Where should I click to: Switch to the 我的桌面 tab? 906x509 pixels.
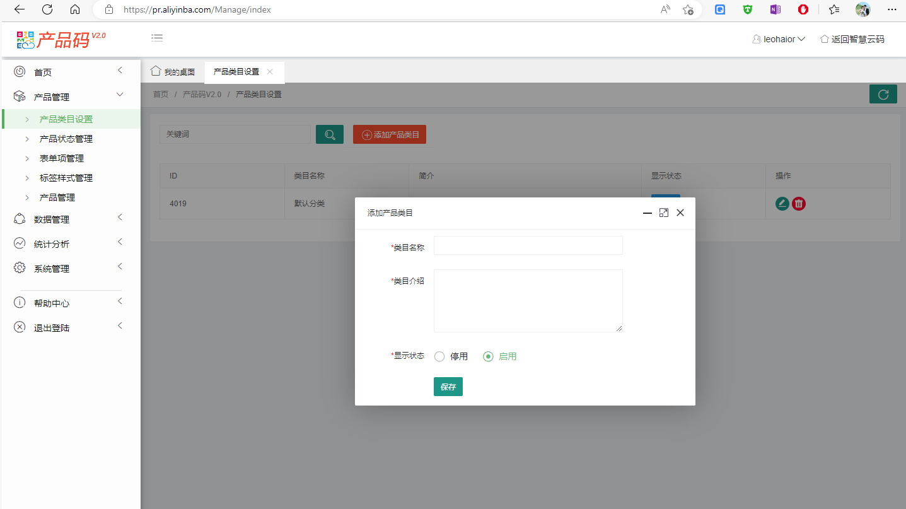(173, 72)
